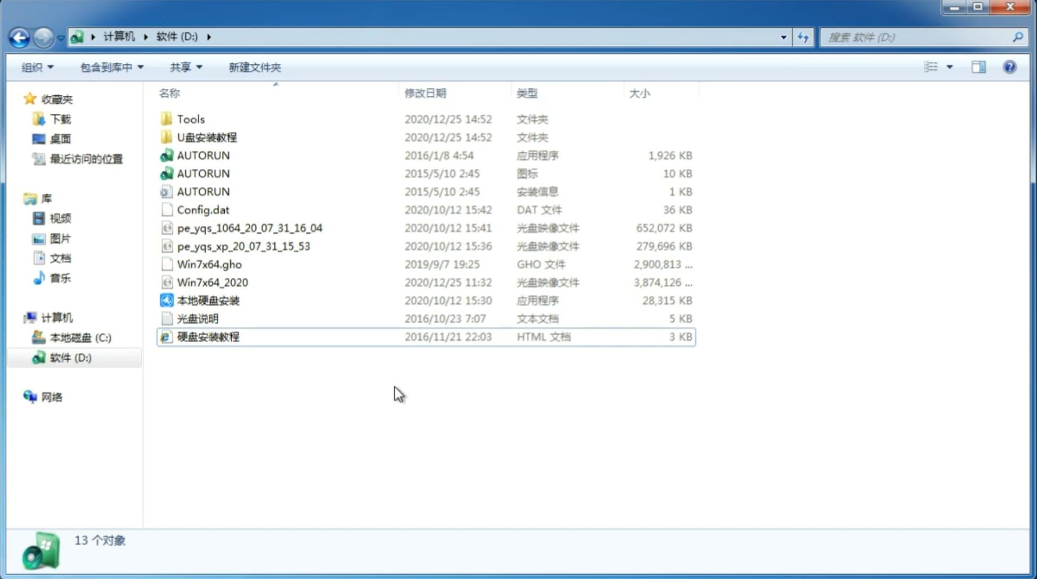Open the Tools folder
This screenshot has height=579, width=1037.
coord(191,119)
